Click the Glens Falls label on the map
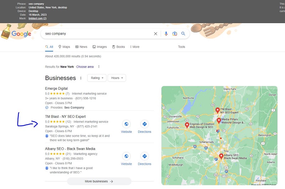The height and width of the screenshot is (189, 285). coord(230,89)
